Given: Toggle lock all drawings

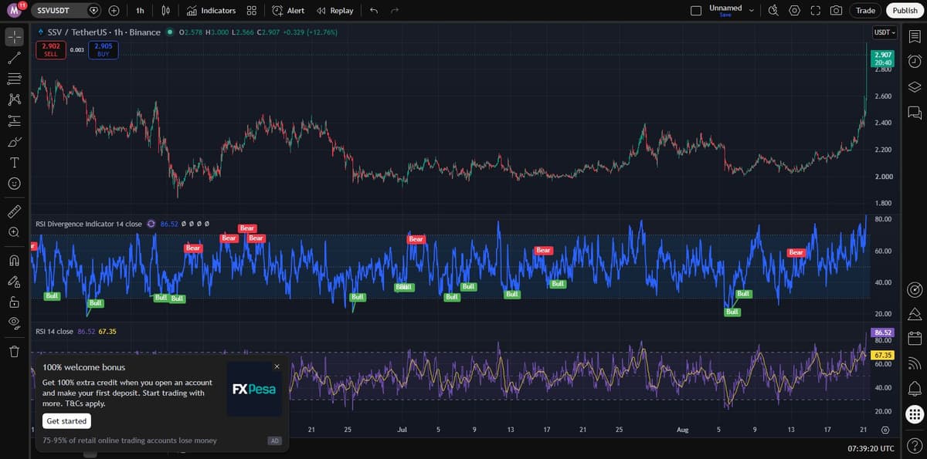Looking at the screenshot, I should click(14, 301).
